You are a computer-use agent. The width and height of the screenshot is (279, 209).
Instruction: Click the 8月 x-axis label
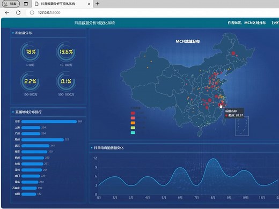(213, 198)
